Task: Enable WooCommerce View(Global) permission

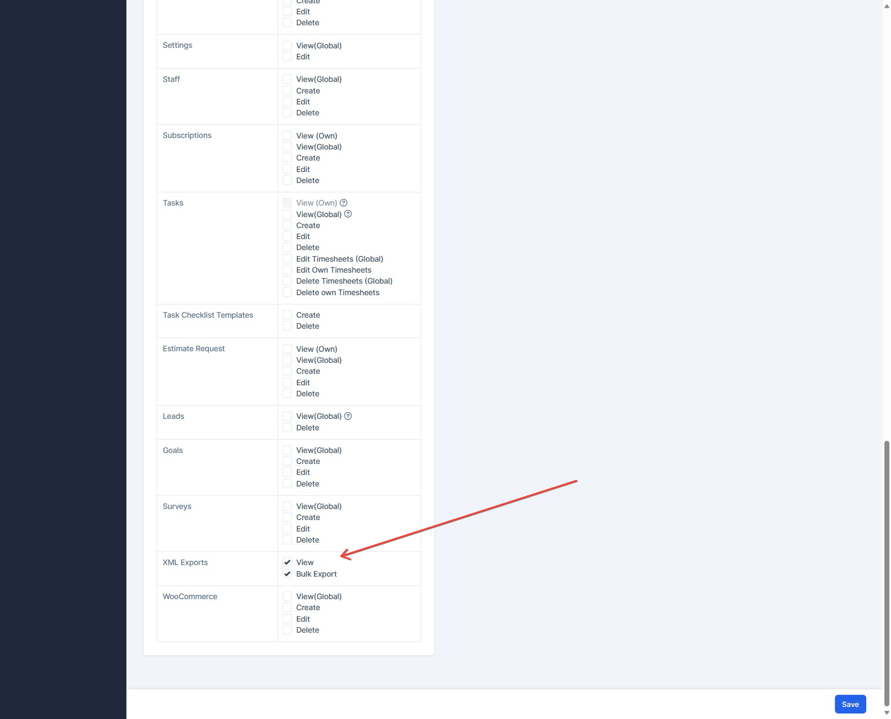Action: (287, 596)
